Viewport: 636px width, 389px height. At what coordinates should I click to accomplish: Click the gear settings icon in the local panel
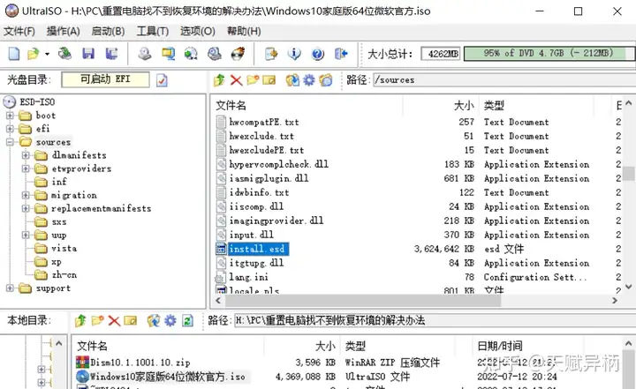(170, 320)
